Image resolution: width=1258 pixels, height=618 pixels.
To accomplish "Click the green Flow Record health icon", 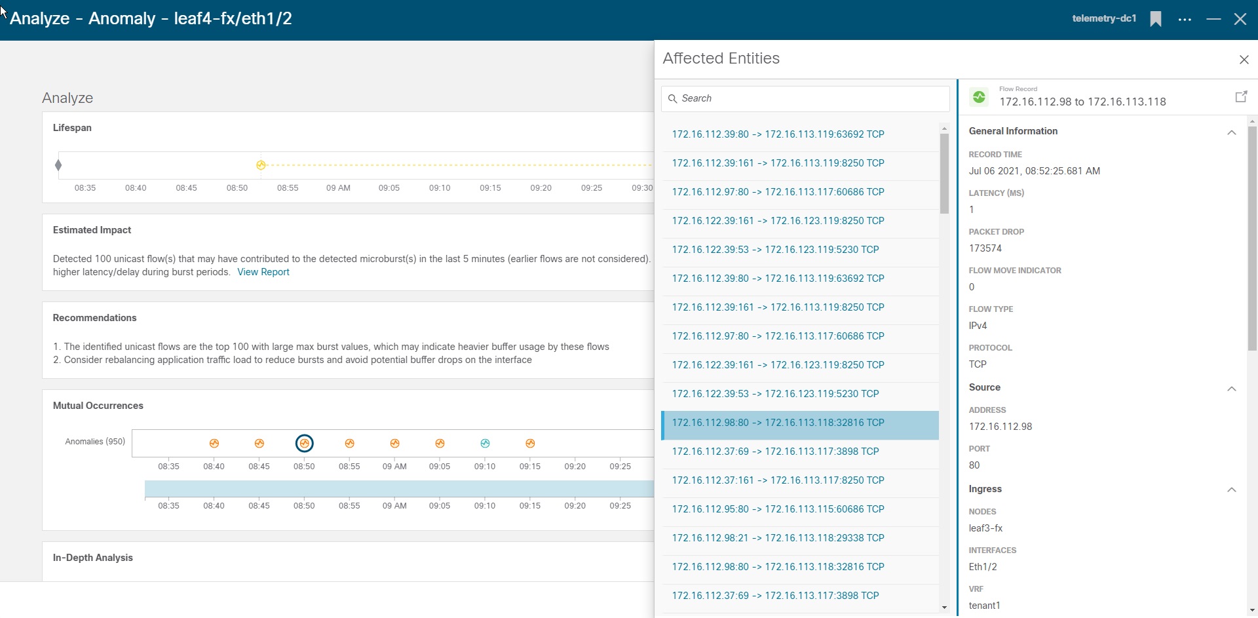I will coord(979,96).
